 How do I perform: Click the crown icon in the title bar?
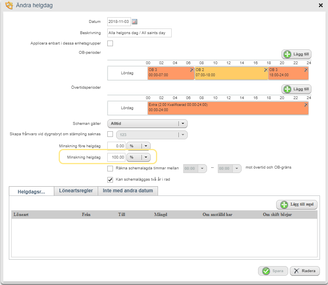[x=9, y=5]
